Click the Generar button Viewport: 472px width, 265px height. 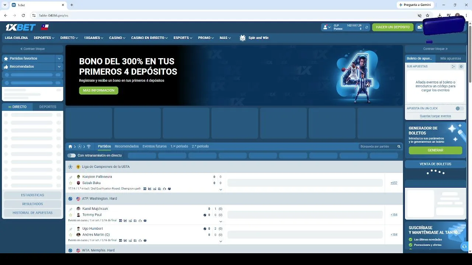(x=435, y=150)
